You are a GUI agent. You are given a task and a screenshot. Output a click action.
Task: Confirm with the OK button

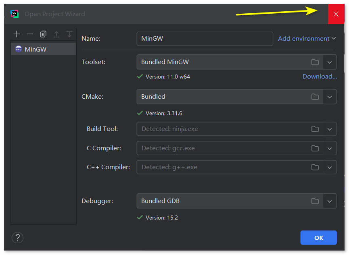pos(318,238)
